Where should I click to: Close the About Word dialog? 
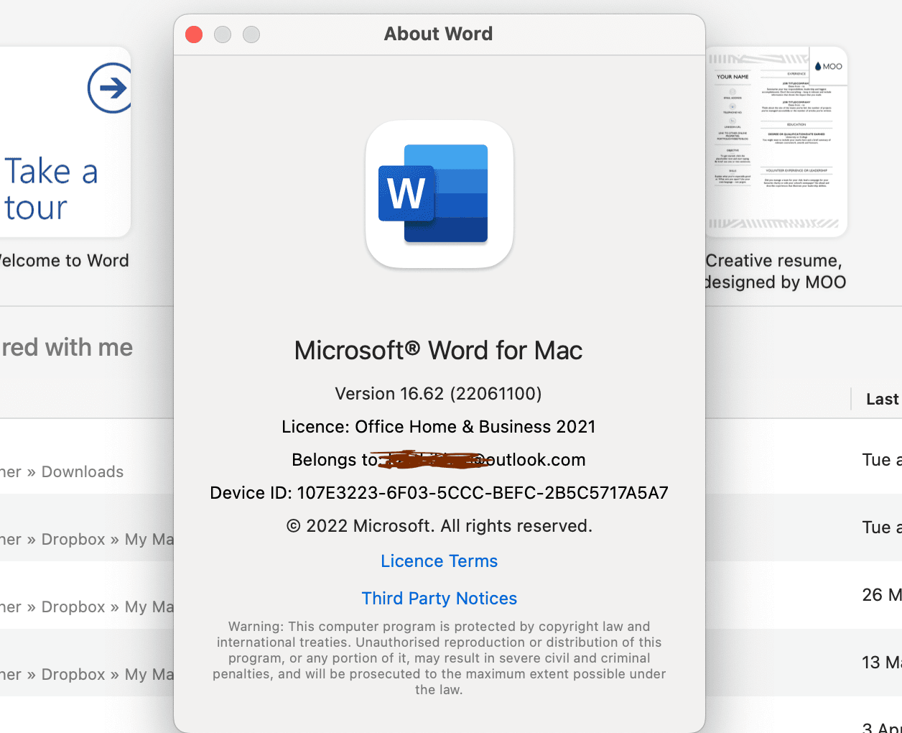[194, 34]
